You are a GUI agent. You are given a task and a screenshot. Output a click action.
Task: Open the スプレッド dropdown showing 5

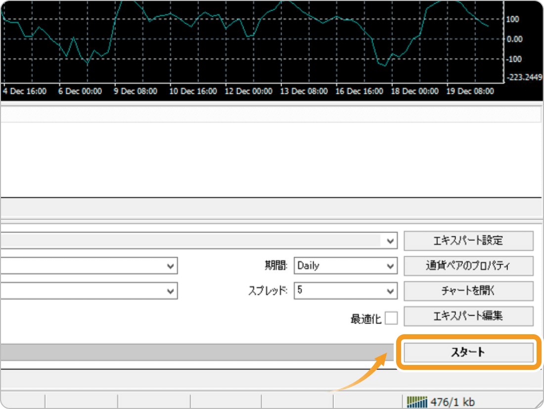346,291
